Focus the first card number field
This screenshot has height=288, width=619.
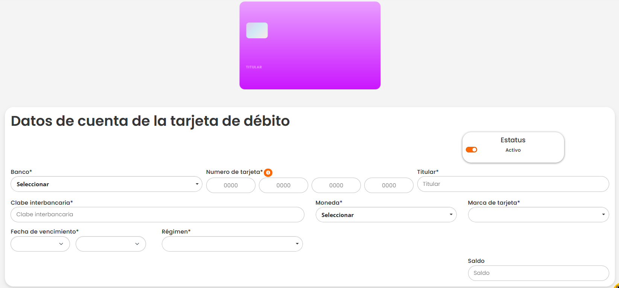pyautogui.click(x=231, y=185)
